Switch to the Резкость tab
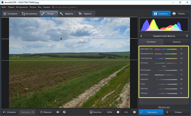 (176, 42)
